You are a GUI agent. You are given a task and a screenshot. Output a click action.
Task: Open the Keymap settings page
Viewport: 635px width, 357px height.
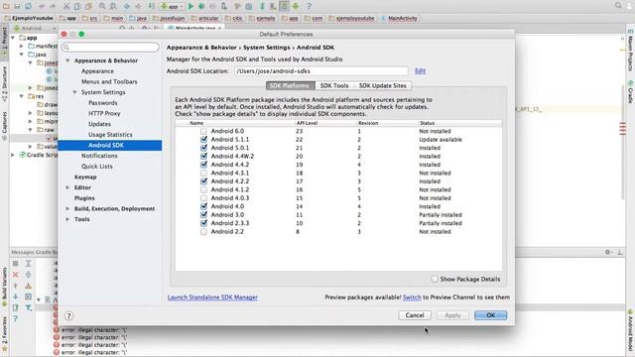tap(85, 177)
